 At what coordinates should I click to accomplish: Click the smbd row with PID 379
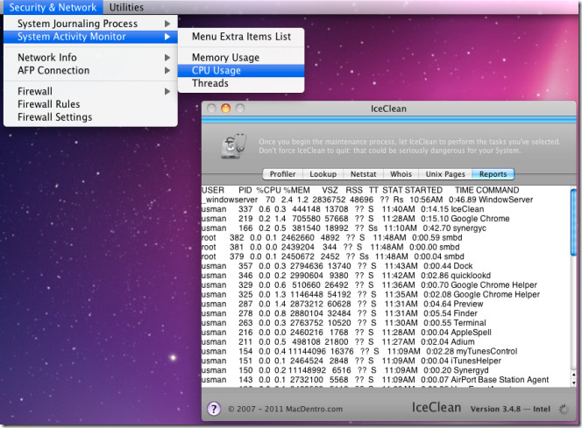[386, 256]
